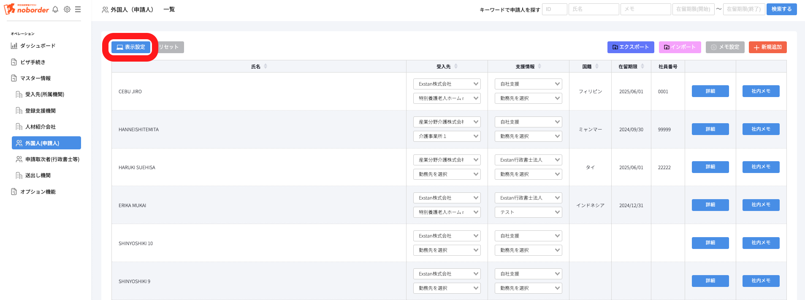The width and height of the screenshot is (805, 300).
Task: Toggle the hamburger menu icon
Action: point(78,9)
